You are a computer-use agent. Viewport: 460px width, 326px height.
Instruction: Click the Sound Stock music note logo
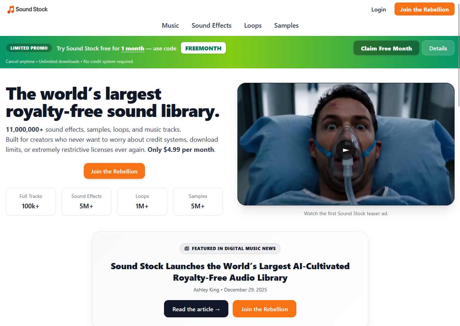tap(11, 9)
